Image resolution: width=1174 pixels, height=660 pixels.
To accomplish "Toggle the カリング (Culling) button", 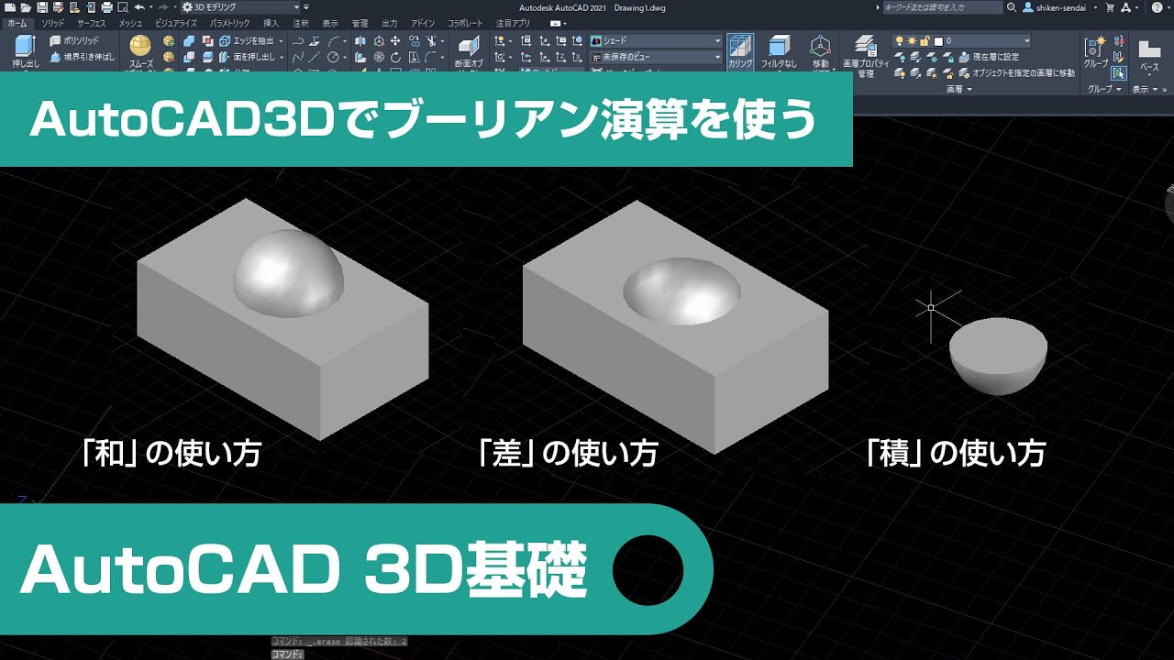I will (x=740, y=51).
